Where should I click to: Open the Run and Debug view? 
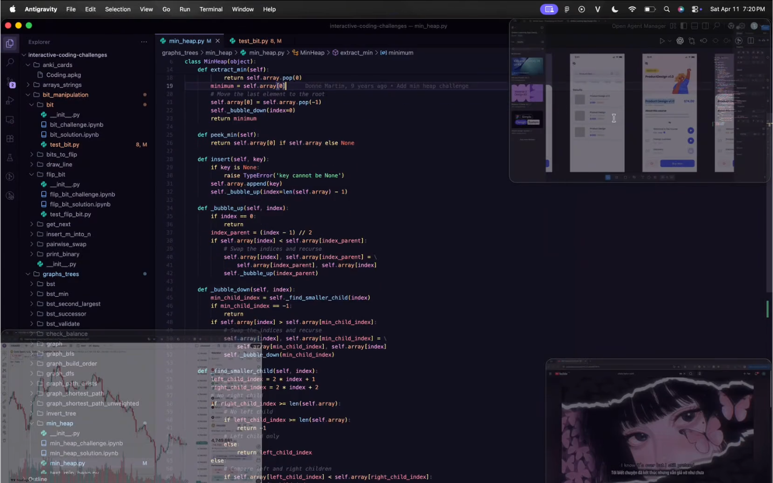[10, 101]
